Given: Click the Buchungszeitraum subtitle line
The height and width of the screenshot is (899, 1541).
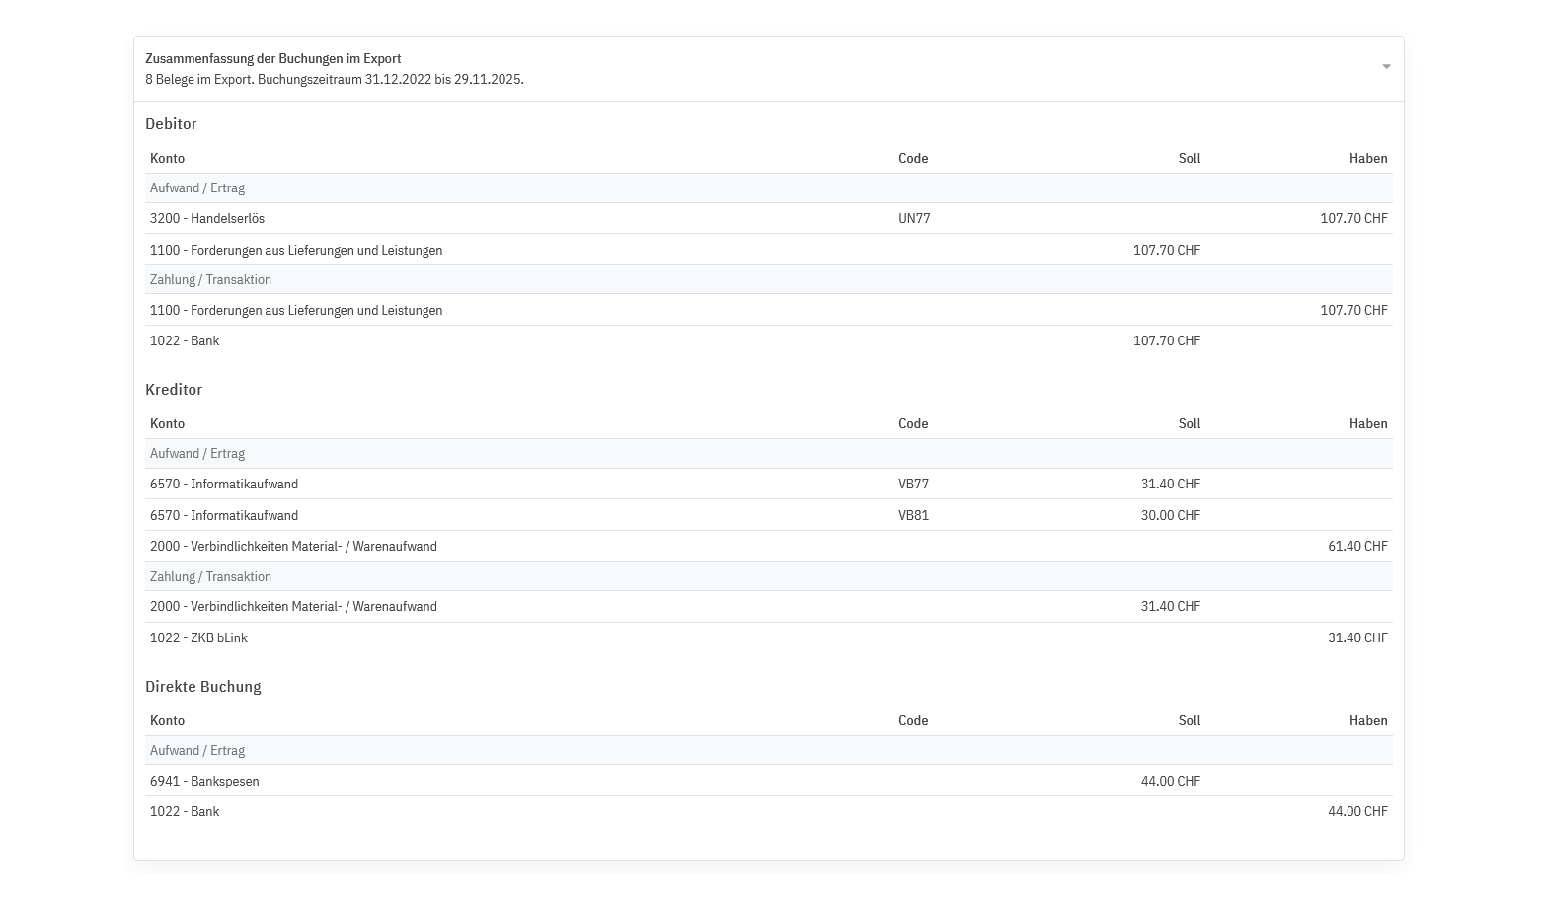Looking at the screenshot, I should click(335, 80).
